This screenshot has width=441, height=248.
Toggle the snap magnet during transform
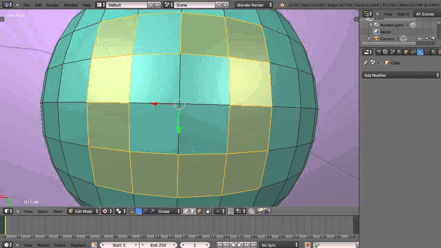pyautogui.click(x=231, y=211)
